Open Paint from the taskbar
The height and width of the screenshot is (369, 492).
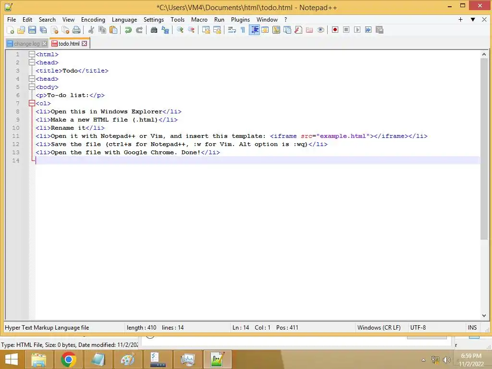click(x=128, y=359)
